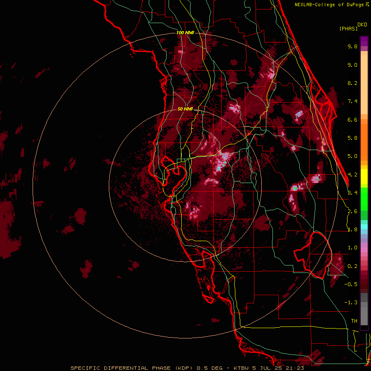The height and width of the screenshot is (371, 371).
Task: Pick the yellow colorbar segment near 4.2
Action: (364, 176)
